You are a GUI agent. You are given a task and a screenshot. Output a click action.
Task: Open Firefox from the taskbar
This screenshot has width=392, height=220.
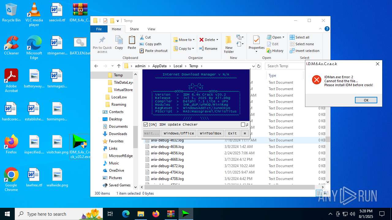point(156,214)
